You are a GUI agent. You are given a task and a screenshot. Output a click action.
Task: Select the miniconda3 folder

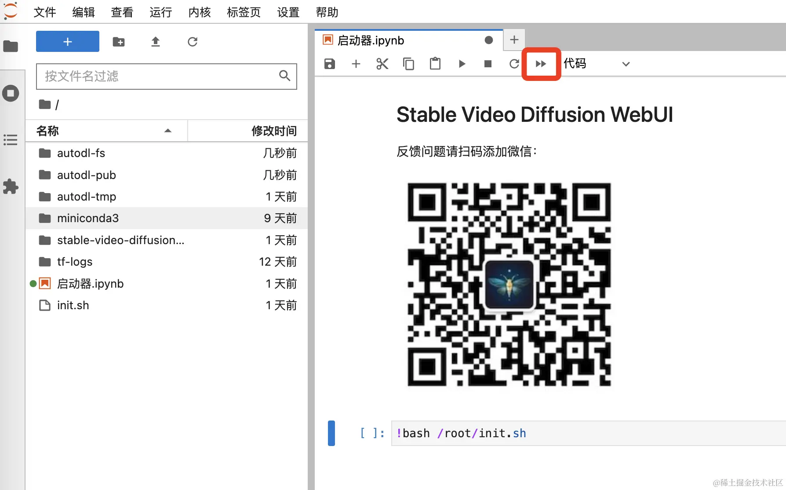point(167,218)
